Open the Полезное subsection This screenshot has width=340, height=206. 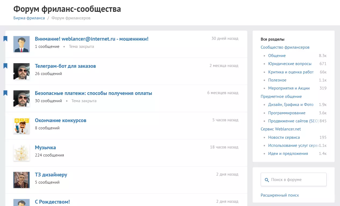coord(277,80)
